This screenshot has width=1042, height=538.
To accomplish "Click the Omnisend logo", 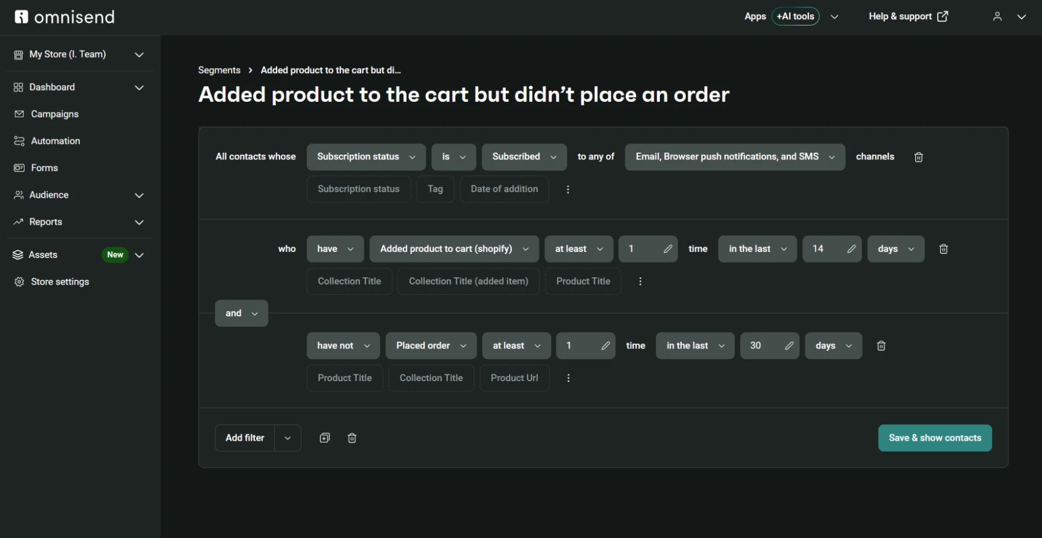I will tap(65, 17).
